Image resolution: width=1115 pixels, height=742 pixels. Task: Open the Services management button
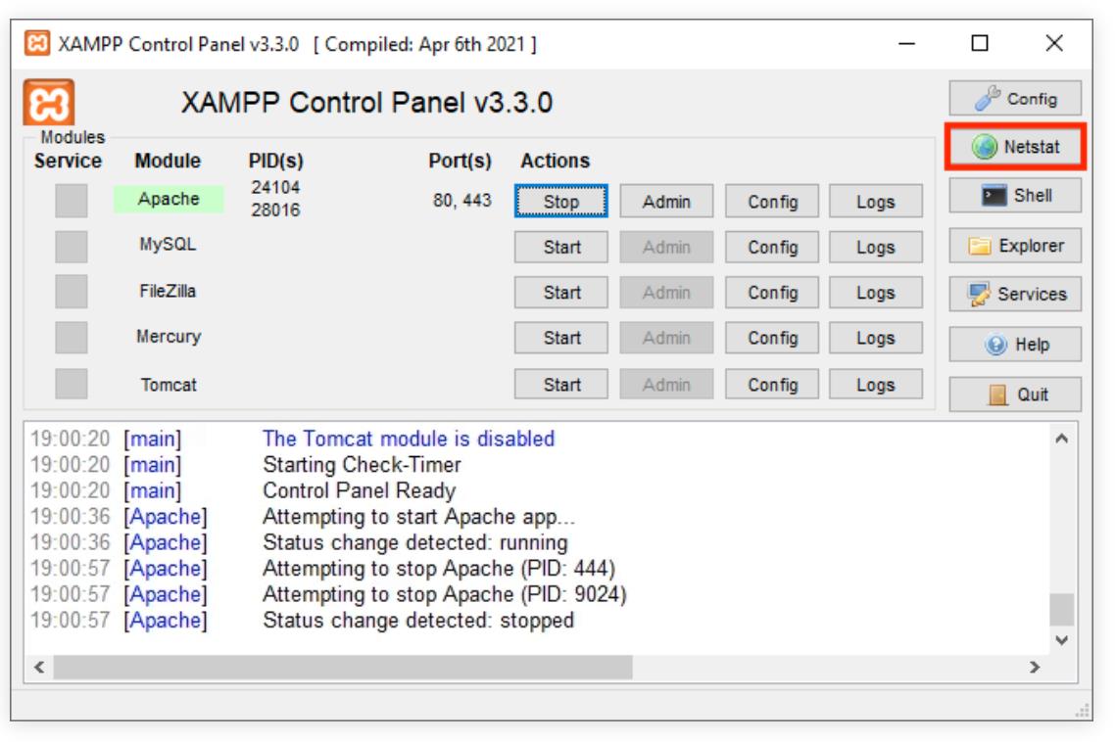coord(1015,295)
